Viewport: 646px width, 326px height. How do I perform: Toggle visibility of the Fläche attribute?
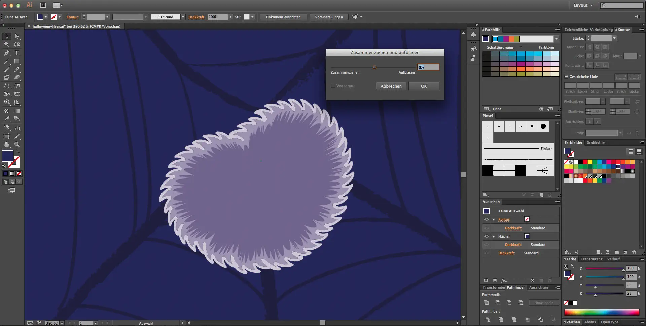487,236
